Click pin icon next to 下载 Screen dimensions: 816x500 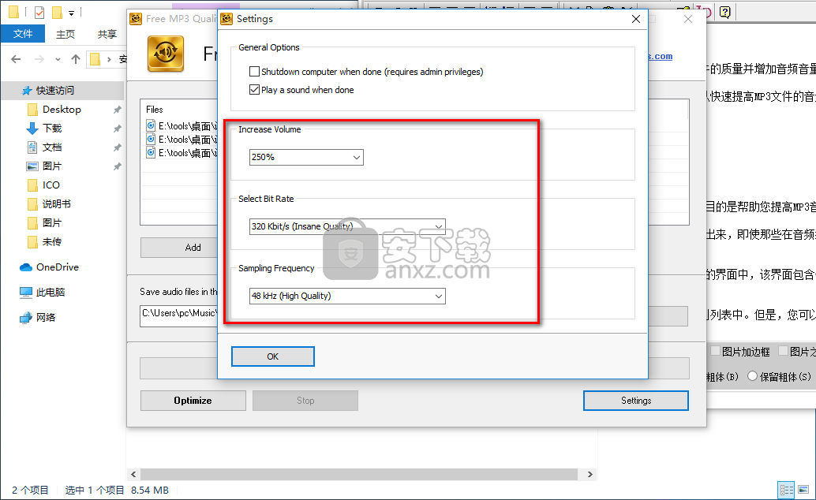coord(117,129)
